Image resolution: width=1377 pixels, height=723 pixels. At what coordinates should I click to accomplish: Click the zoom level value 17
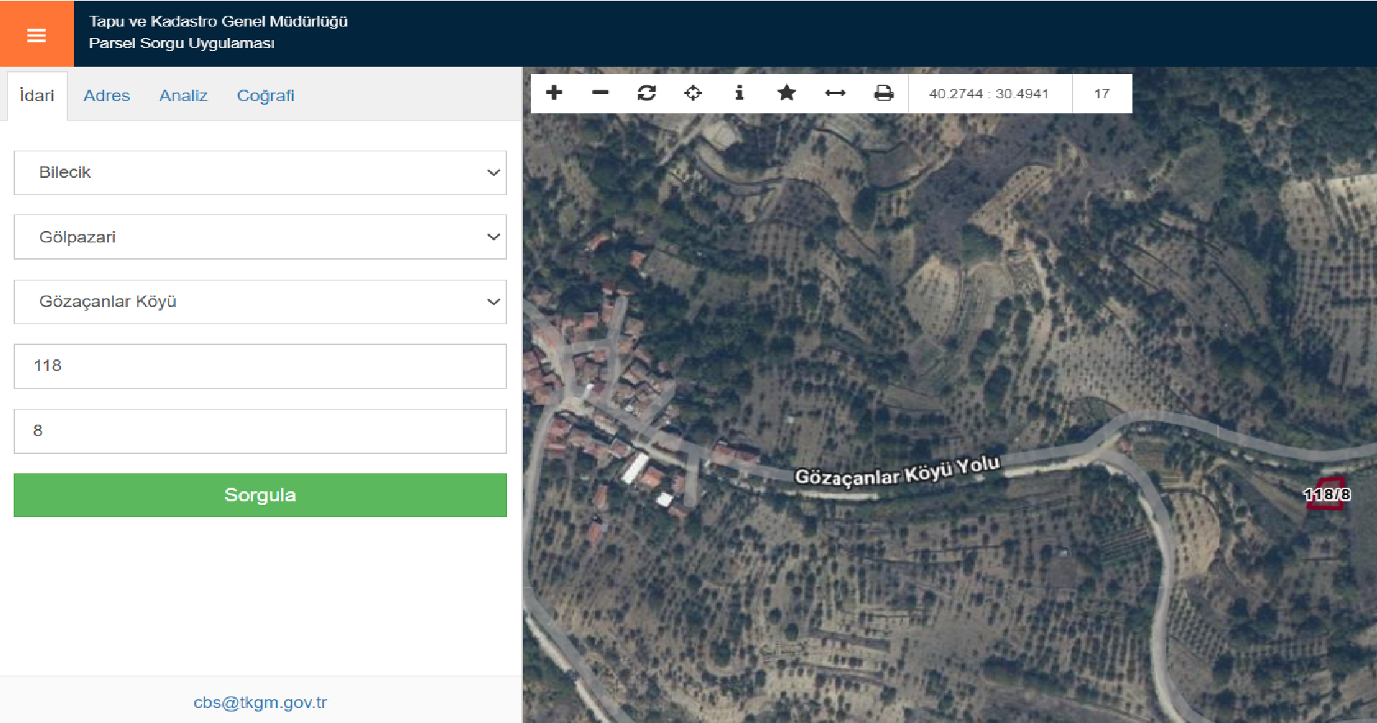pyautogui.click(x=1102, y=94)
